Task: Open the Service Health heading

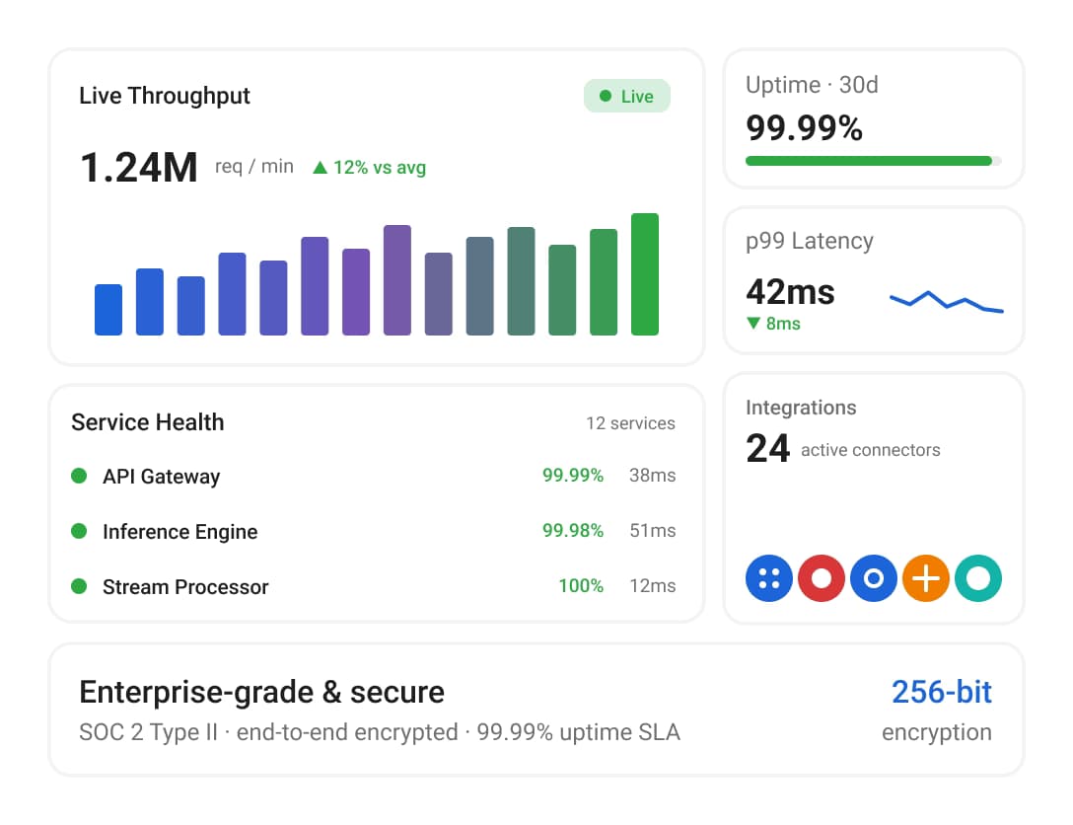Action: (148, 422)
